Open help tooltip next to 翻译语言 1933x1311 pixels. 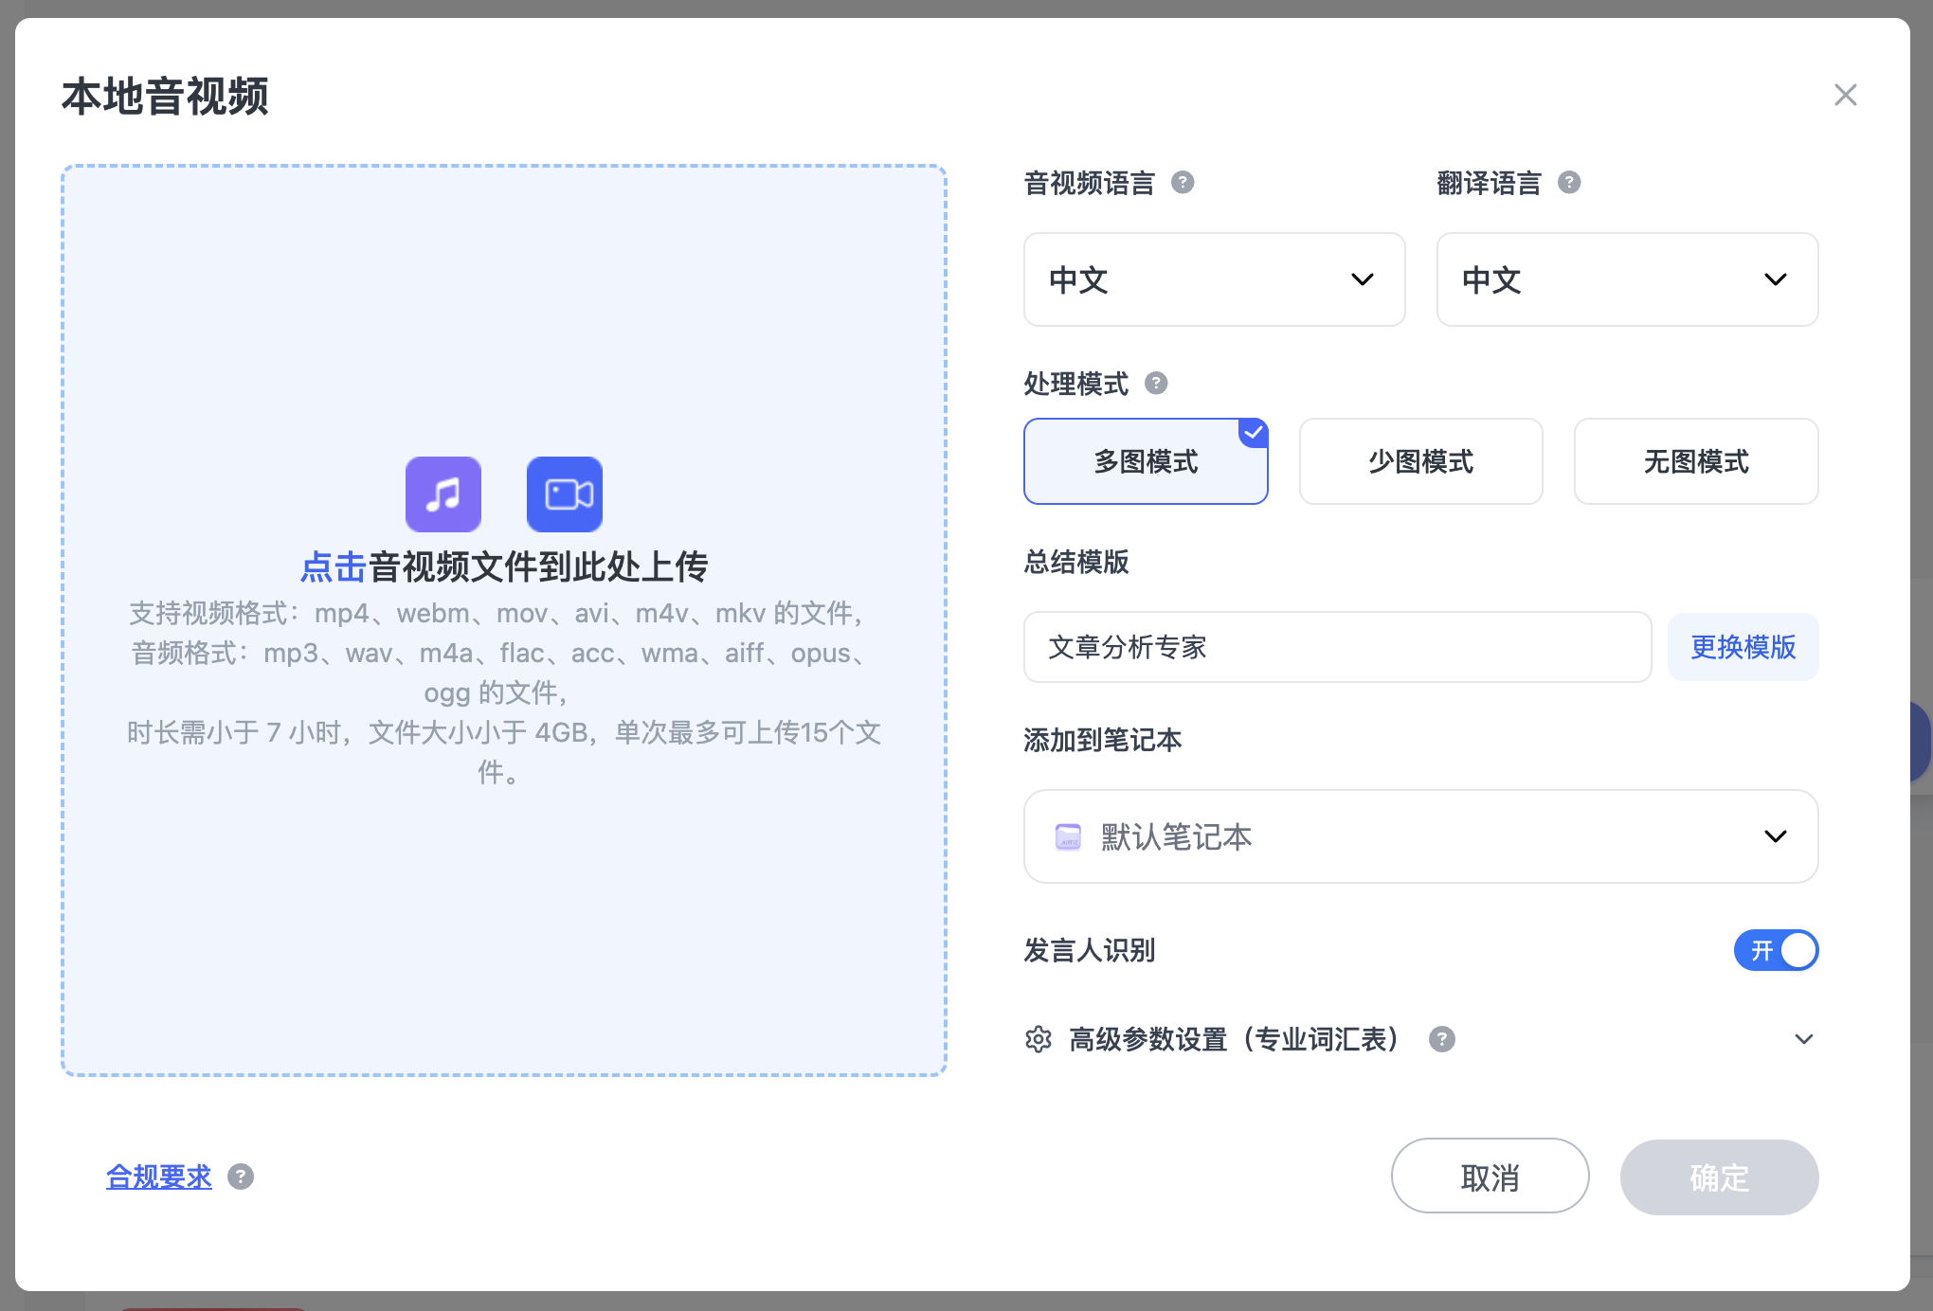[x=1569, y=182]
